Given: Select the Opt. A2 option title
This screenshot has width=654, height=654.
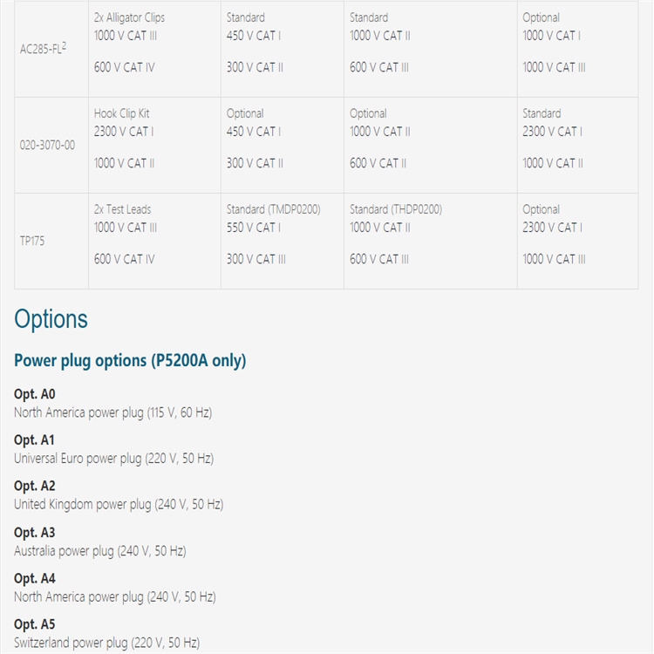Looking at the screenshot, I should click(x=34, y=487).
